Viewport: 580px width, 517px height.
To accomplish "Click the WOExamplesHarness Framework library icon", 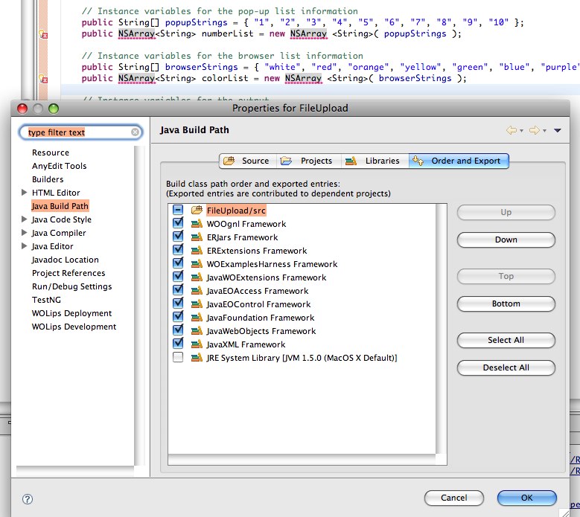I will click(x=197, y=264).
